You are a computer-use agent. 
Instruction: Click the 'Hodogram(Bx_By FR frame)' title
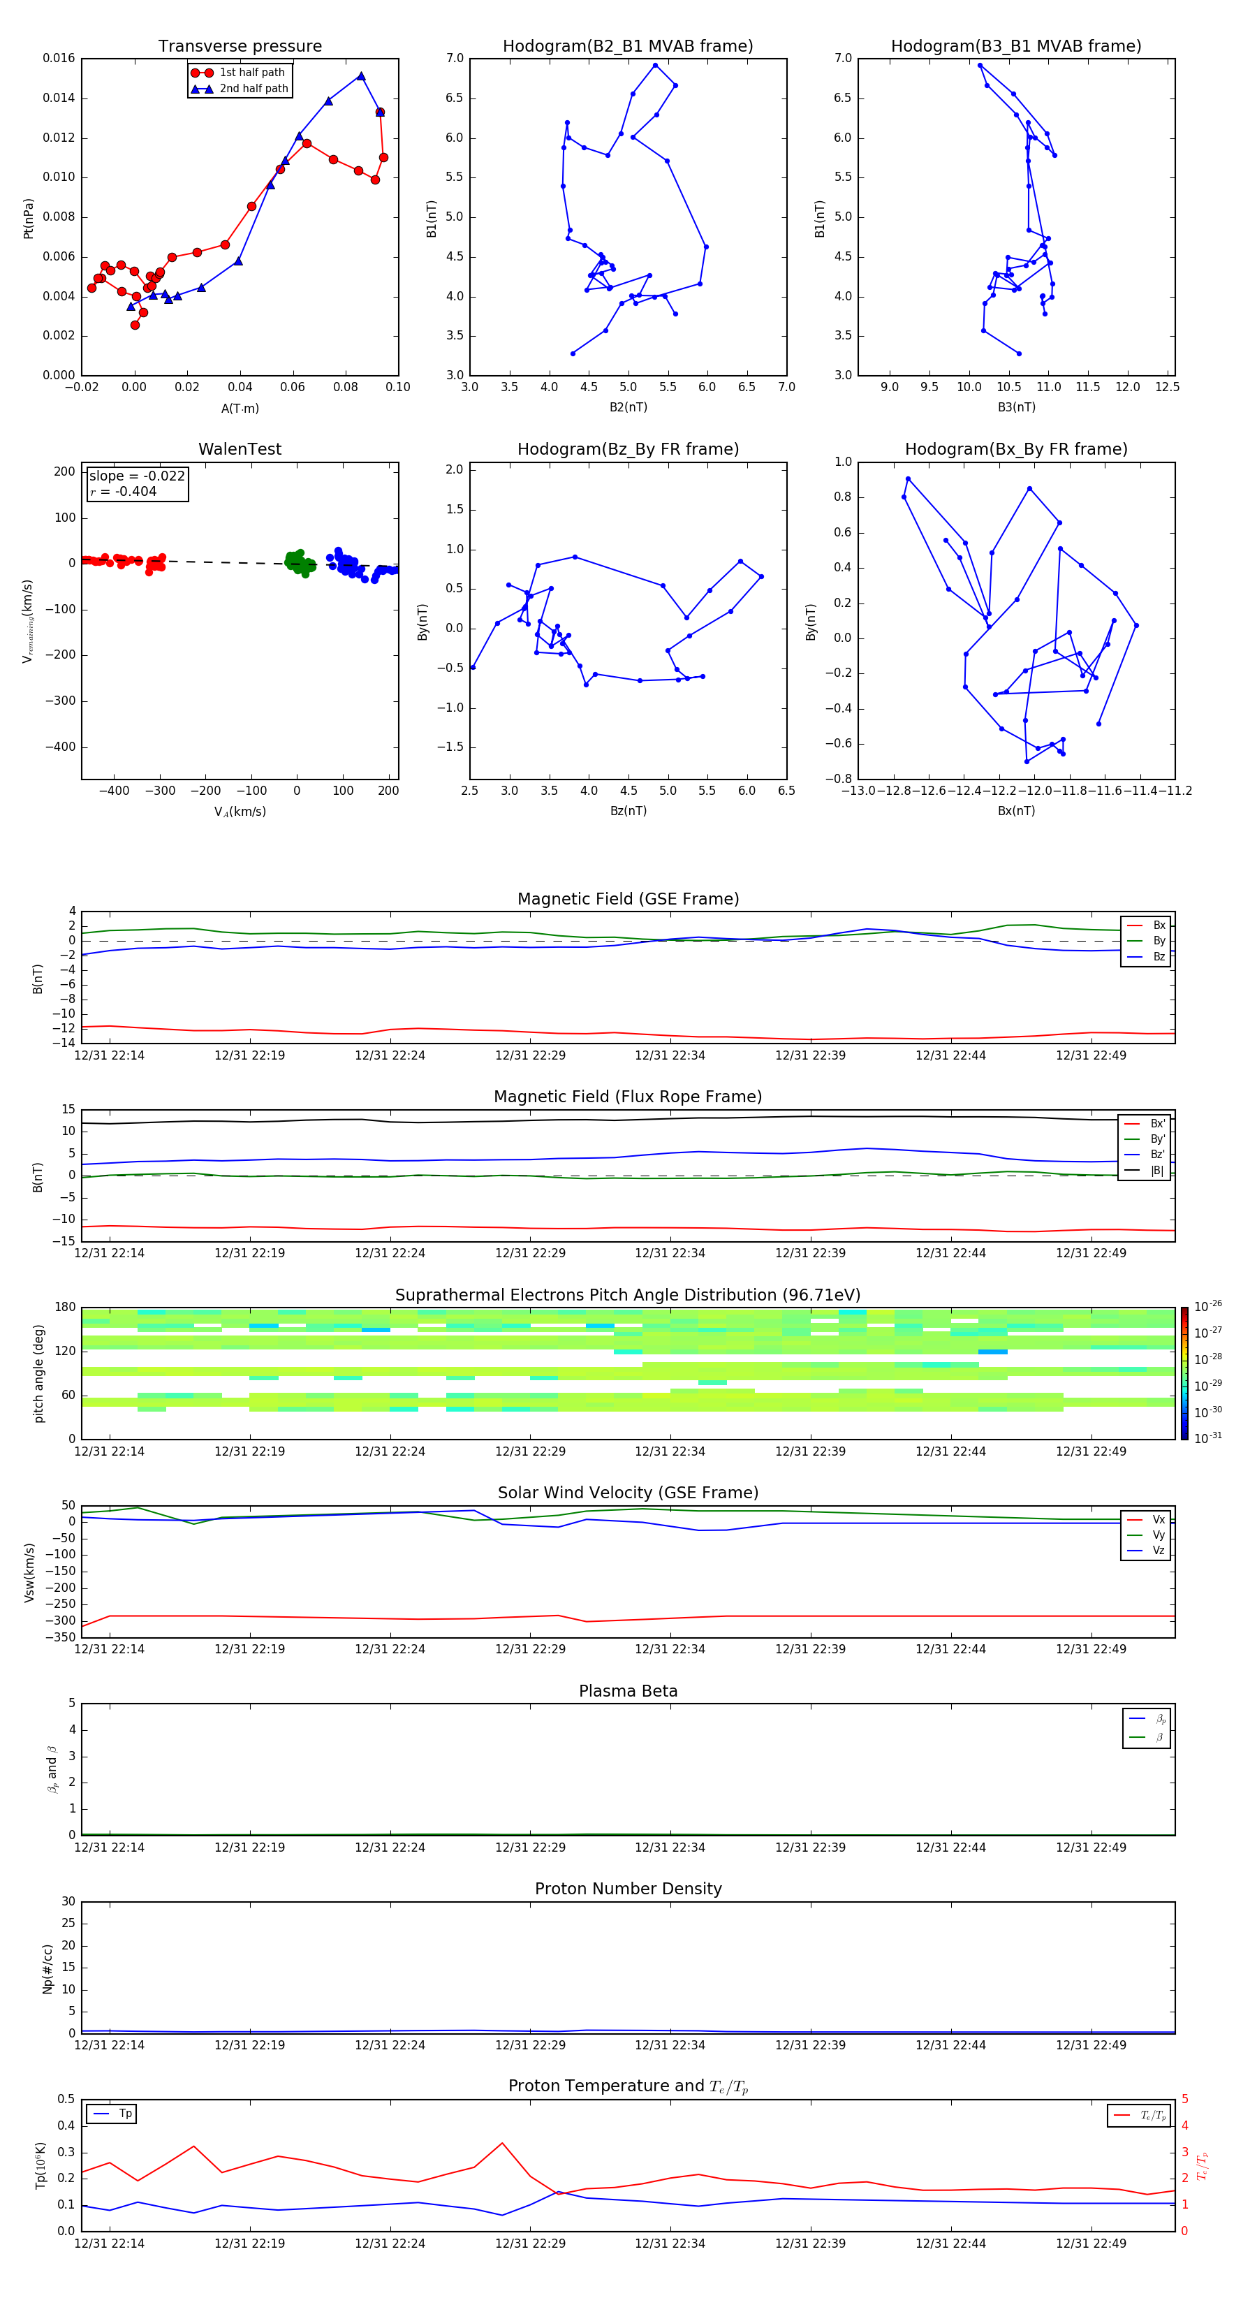tap(1016, 449)
